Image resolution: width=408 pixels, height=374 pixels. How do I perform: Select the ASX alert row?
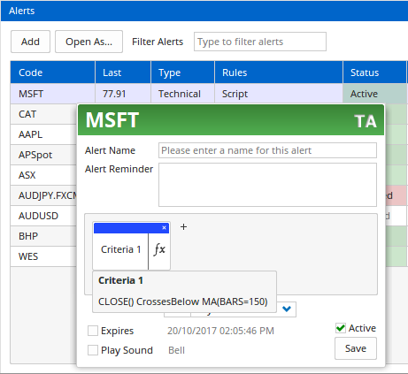pyautogui.click(x=43, y=175)
